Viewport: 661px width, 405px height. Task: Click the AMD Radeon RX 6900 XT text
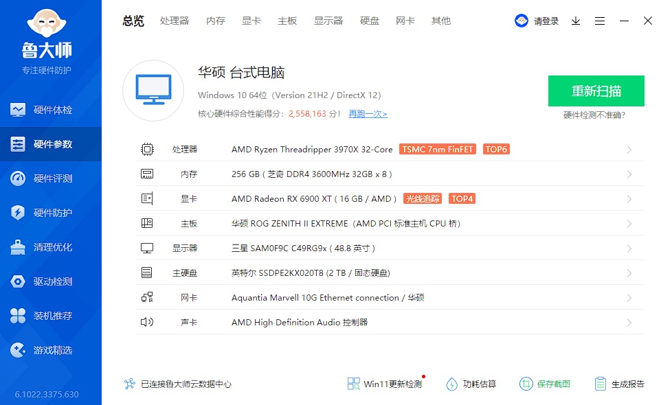(314, 198)
